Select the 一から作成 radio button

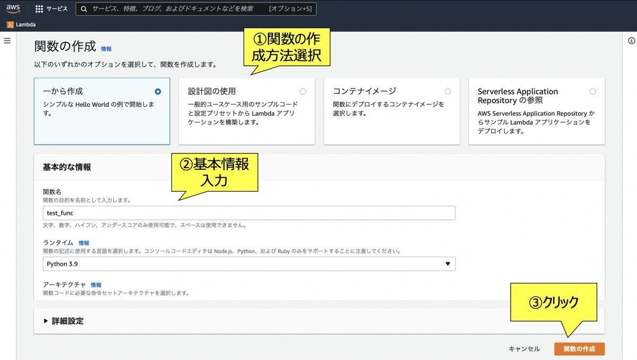pos(158,91)
